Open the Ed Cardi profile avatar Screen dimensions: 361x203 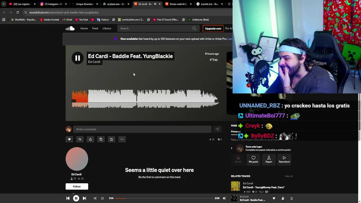[x=77, y=158]
